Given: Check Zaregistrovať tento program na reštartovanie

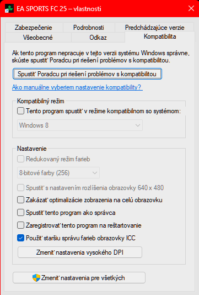Looking at the screenshot, I should point(20,225).
